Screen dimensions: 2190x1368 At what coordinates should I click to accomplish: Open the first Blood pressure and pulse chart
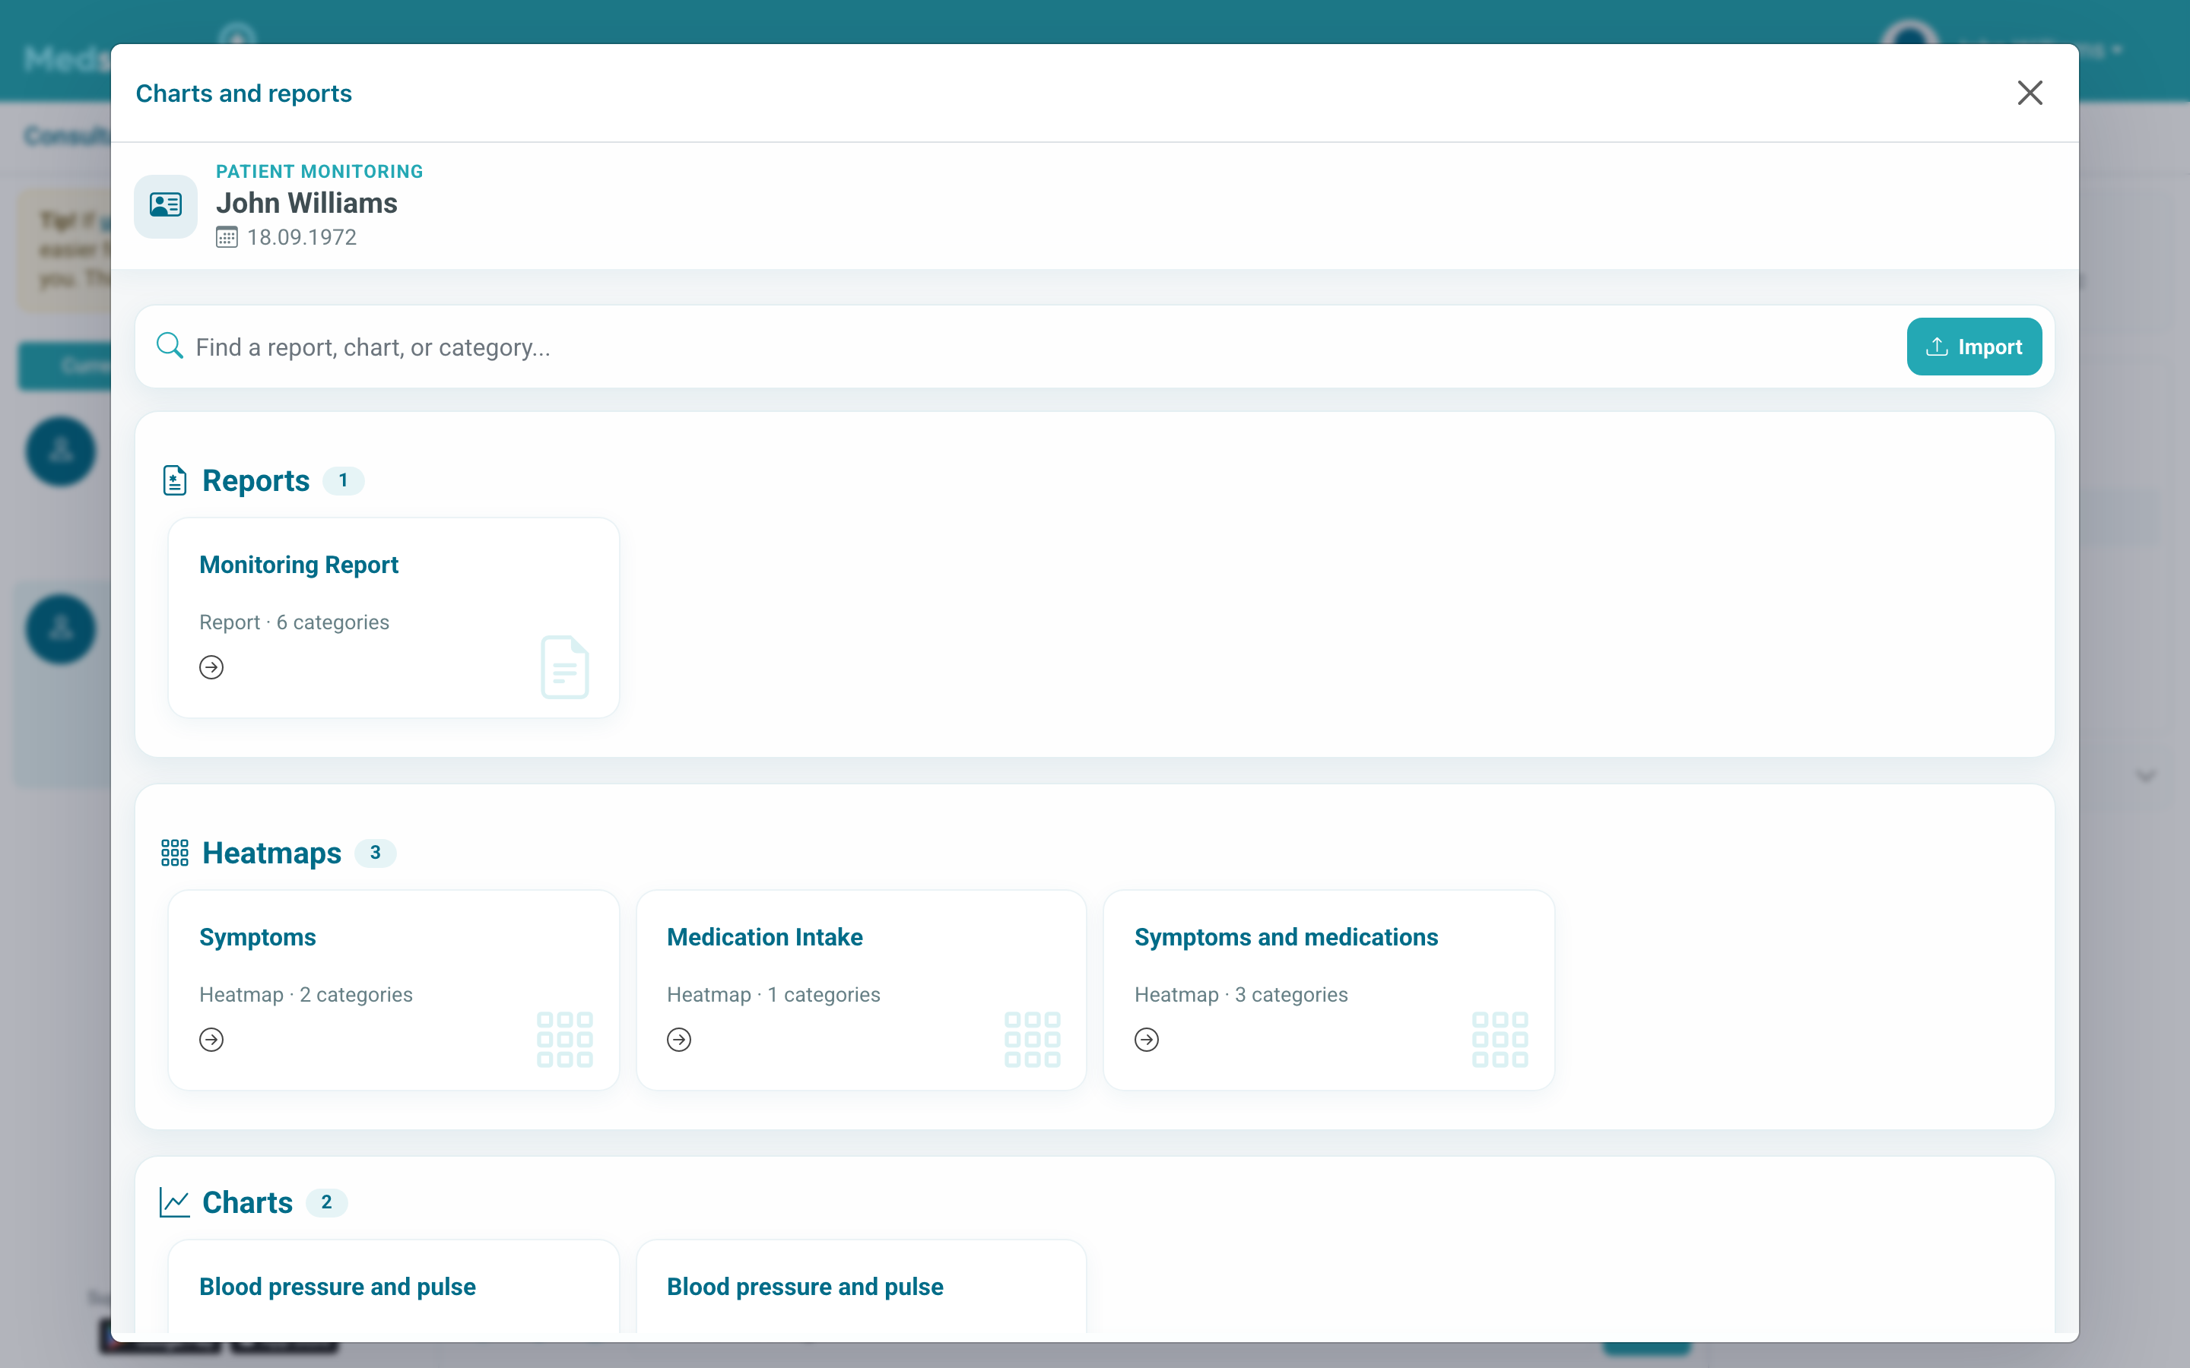[338, 1287]
